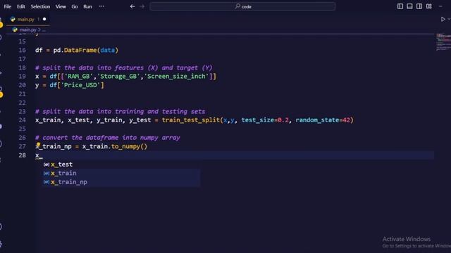Click line number 28 in the gutter
The width and height of the screenshot is (451, 253).
point(22,155)
